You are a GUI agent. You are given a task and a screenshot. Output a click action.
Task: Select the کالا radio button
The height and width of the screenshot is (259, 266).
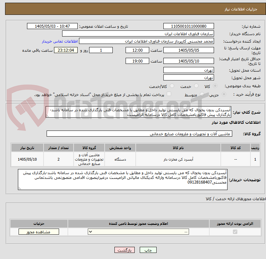click(x=215, y=86)
